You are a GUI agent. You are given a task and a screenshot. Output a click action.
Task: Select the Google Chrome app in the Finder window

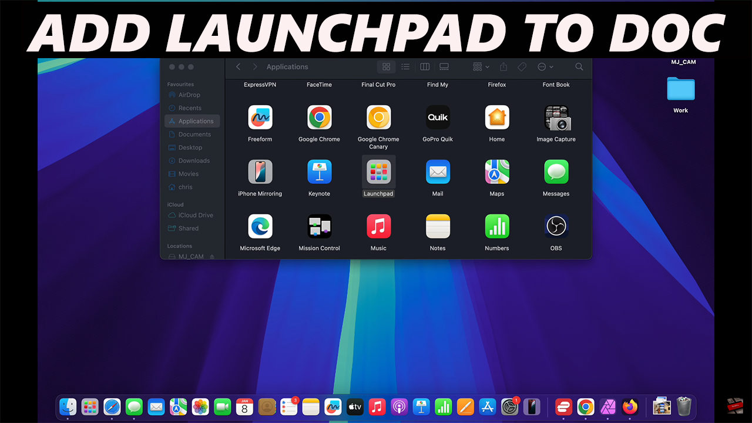(x=320, y=117)
